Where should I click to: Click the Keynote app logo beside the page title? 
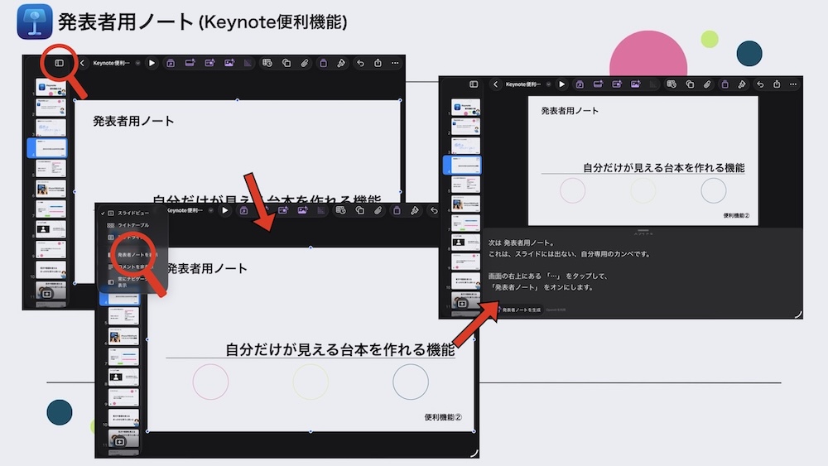(34, 22)
